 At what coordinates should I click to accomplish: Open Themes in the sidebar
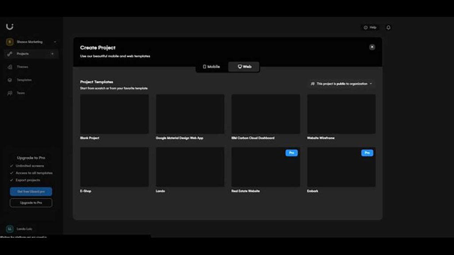pyautogui.click(x=31, y=67)
